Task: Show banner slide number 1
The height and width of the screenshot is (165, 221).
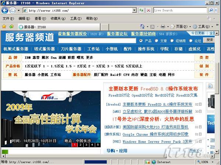Action: (74, 145)
